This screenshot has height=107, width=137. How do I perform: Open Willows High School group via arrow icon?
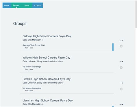[121, 62]
